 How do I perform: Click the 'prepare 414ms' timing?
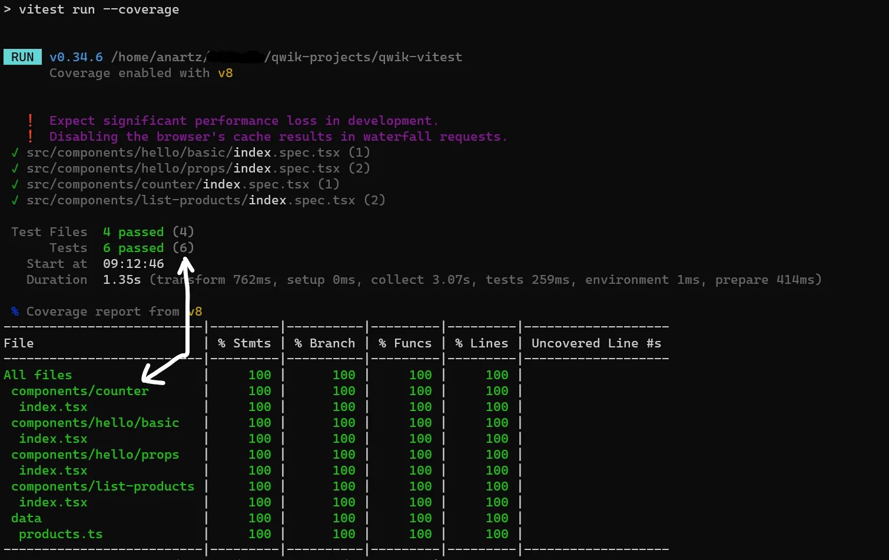[765, 280]
